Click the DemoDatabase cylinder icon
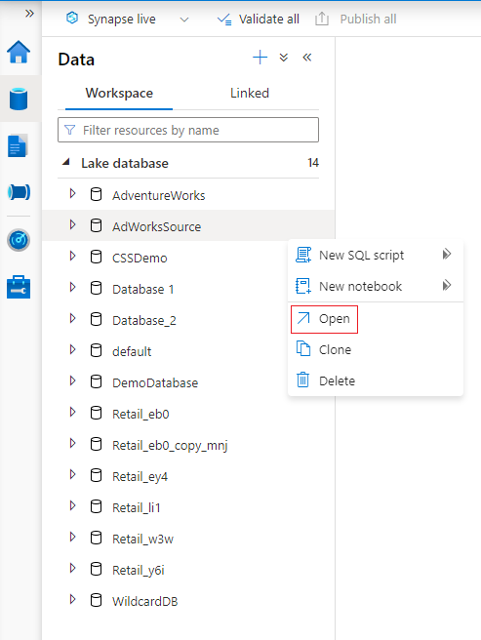Screen dimensions: 481x640 (x=96, y=381)
